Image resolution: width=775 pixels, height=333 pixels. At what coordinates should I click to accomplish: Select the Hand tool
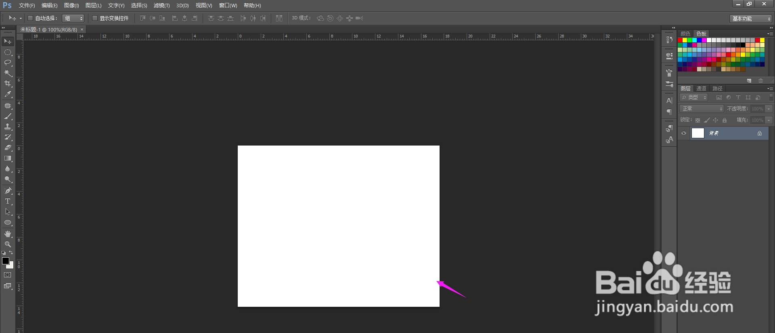pyautogui.click(x=8, y=234)
